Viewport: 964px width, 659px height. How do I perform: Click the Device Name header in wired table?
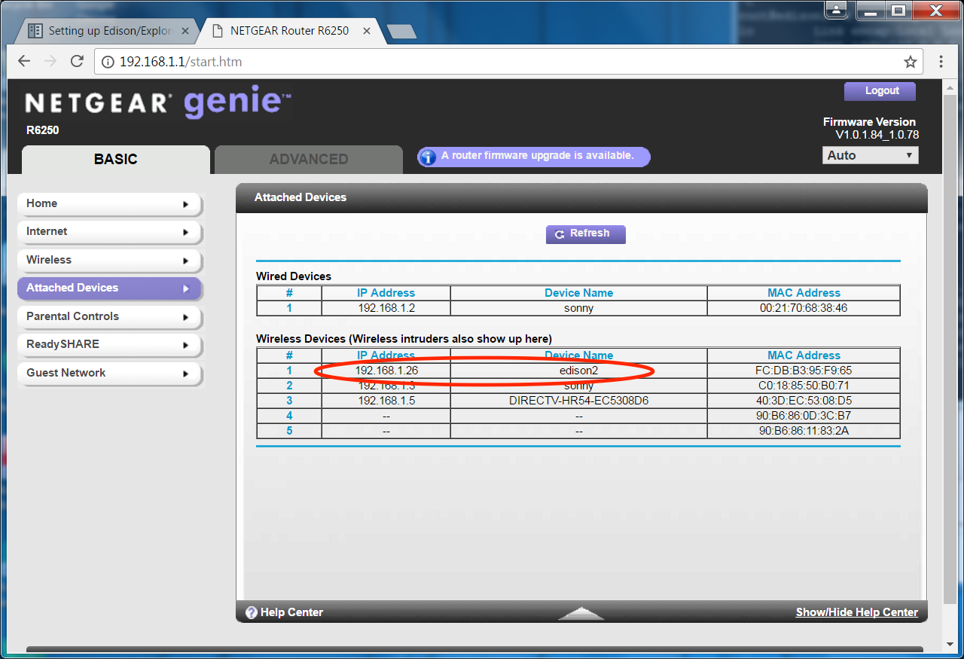click(x=578, y=293)
